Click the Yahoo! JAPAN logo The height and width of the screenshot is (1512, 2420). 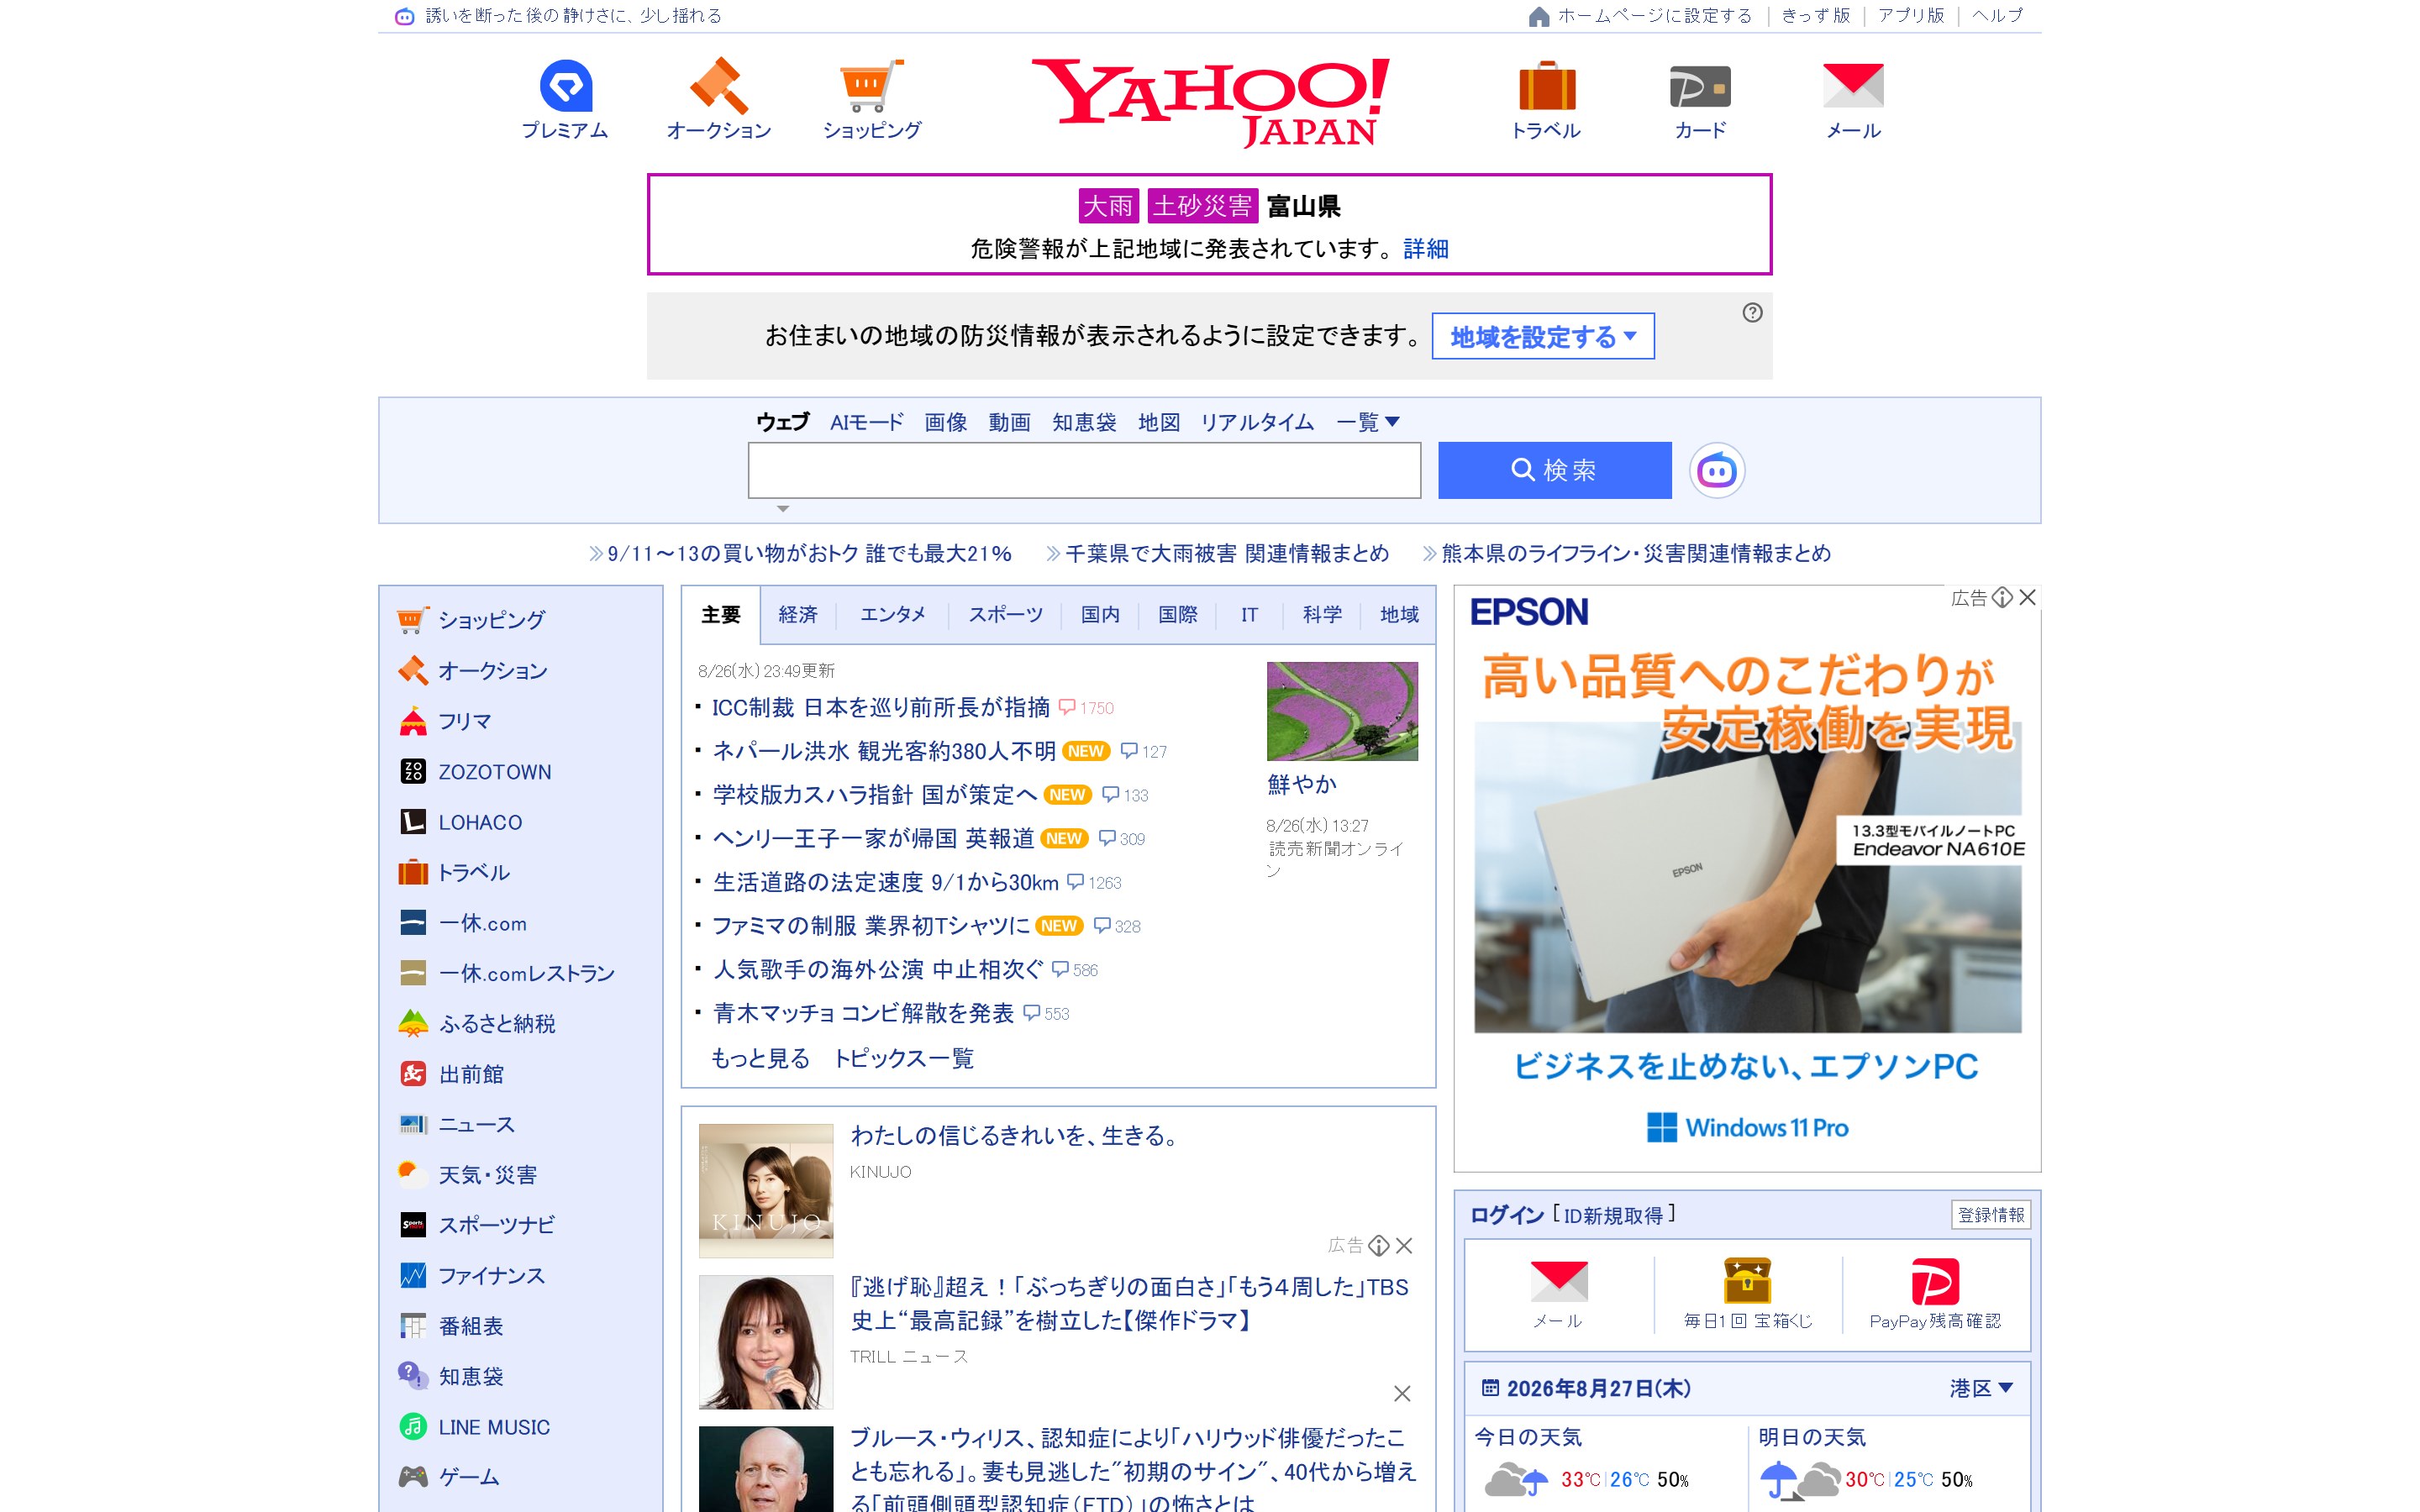coord(1210,102)
